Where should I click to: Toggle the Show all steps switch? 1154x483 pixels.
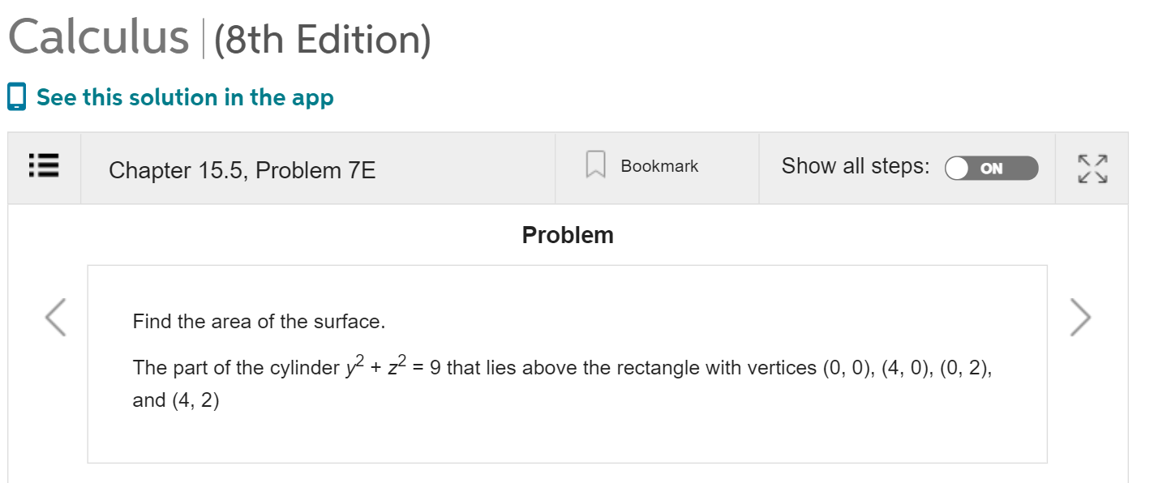point(991,169)
